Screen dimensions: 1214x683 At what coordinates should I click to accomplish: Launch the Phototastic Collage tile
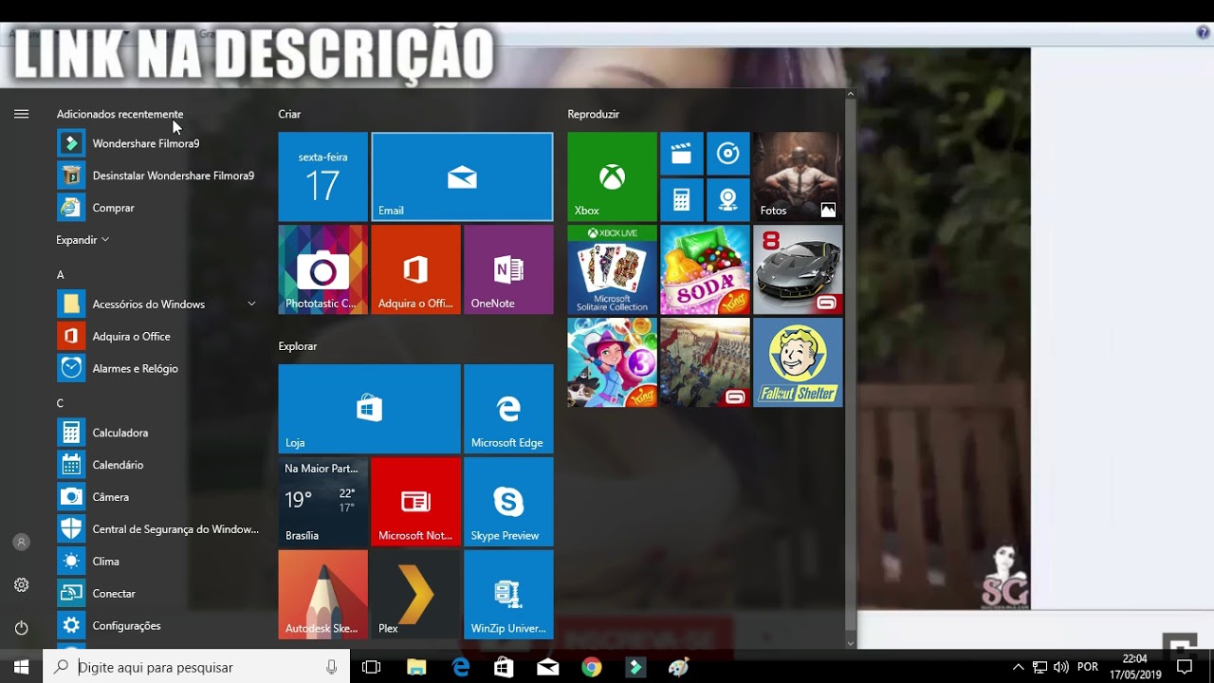click(322, 269)
